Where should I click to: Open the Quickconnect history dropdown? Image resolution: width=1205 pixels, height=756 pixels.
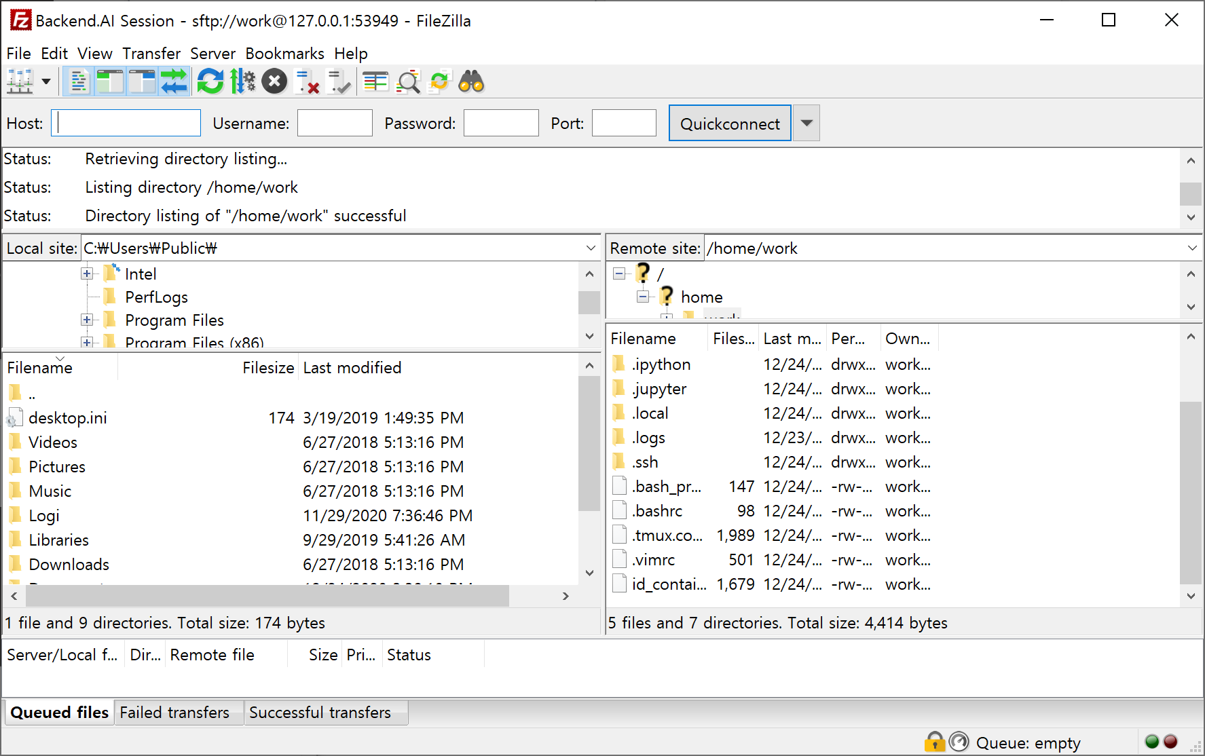tap(807, 124)
